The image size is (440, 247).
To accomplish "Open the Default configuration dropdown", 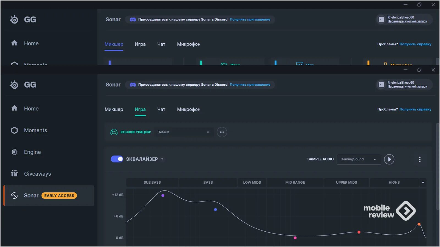I will [x=183, y=132].
